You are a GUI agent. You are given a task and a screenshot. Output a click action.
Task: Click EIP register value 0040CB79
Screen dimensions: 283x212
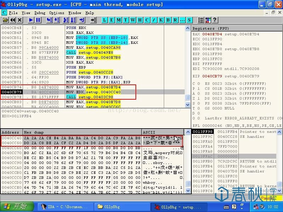(212, 76)
